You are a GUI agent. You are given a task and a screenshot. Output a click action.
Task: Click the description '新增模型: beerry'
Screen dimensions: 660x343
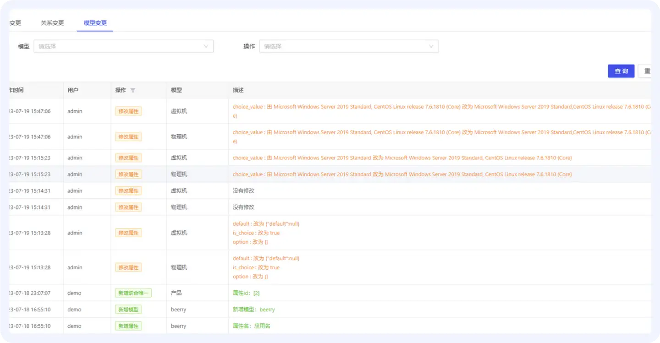pyautogui.click(x=254, y=310)
